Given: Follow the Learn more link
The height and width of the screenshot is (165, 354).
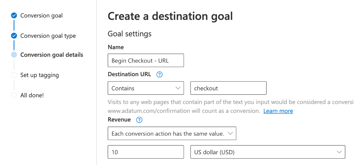Looking at the screenshot, I should tap(278, 111).
